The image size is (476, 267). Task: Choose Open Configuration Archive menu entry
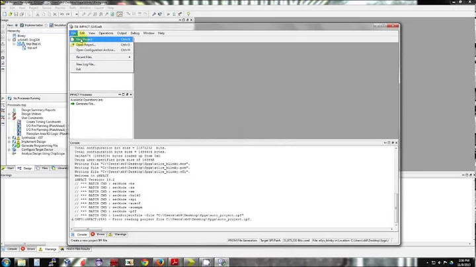coord(101,50)
